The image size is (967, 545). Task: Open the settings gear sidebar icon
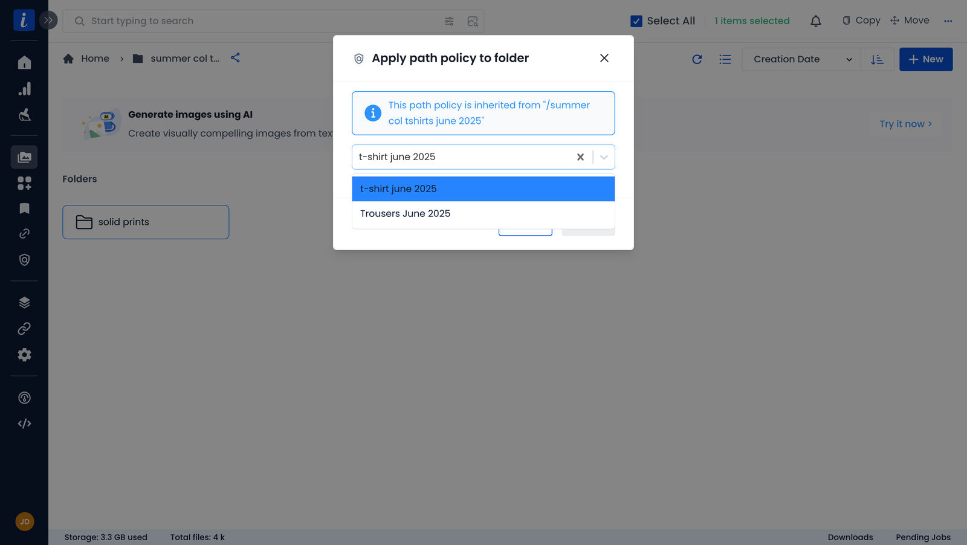[x=24, y=355]
